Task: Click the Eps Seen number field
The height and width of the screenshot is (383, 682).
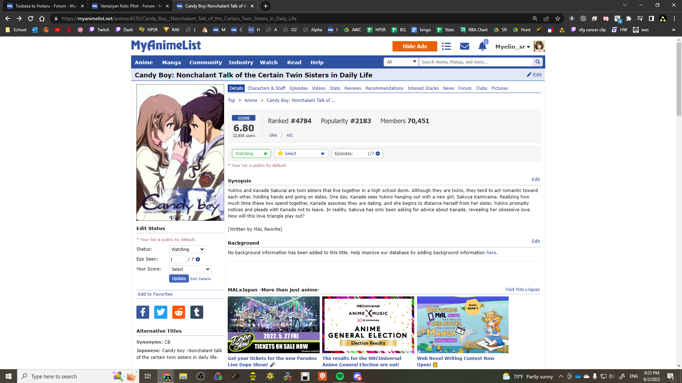Action: [178, 259]
